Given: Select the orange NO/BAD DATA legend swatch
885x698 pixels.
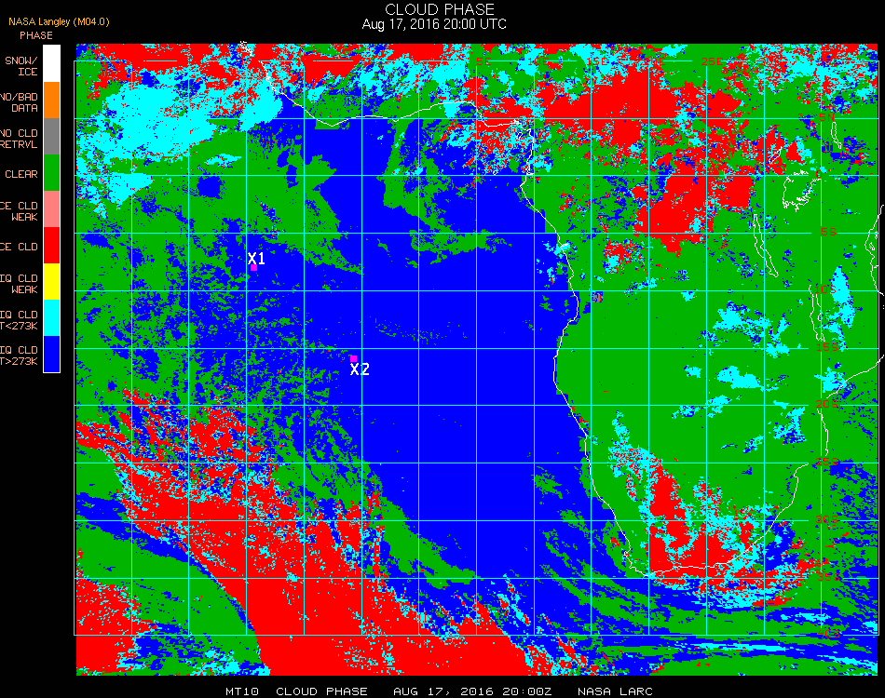Looking at the screenshot, I should click(x=51, y=101).
